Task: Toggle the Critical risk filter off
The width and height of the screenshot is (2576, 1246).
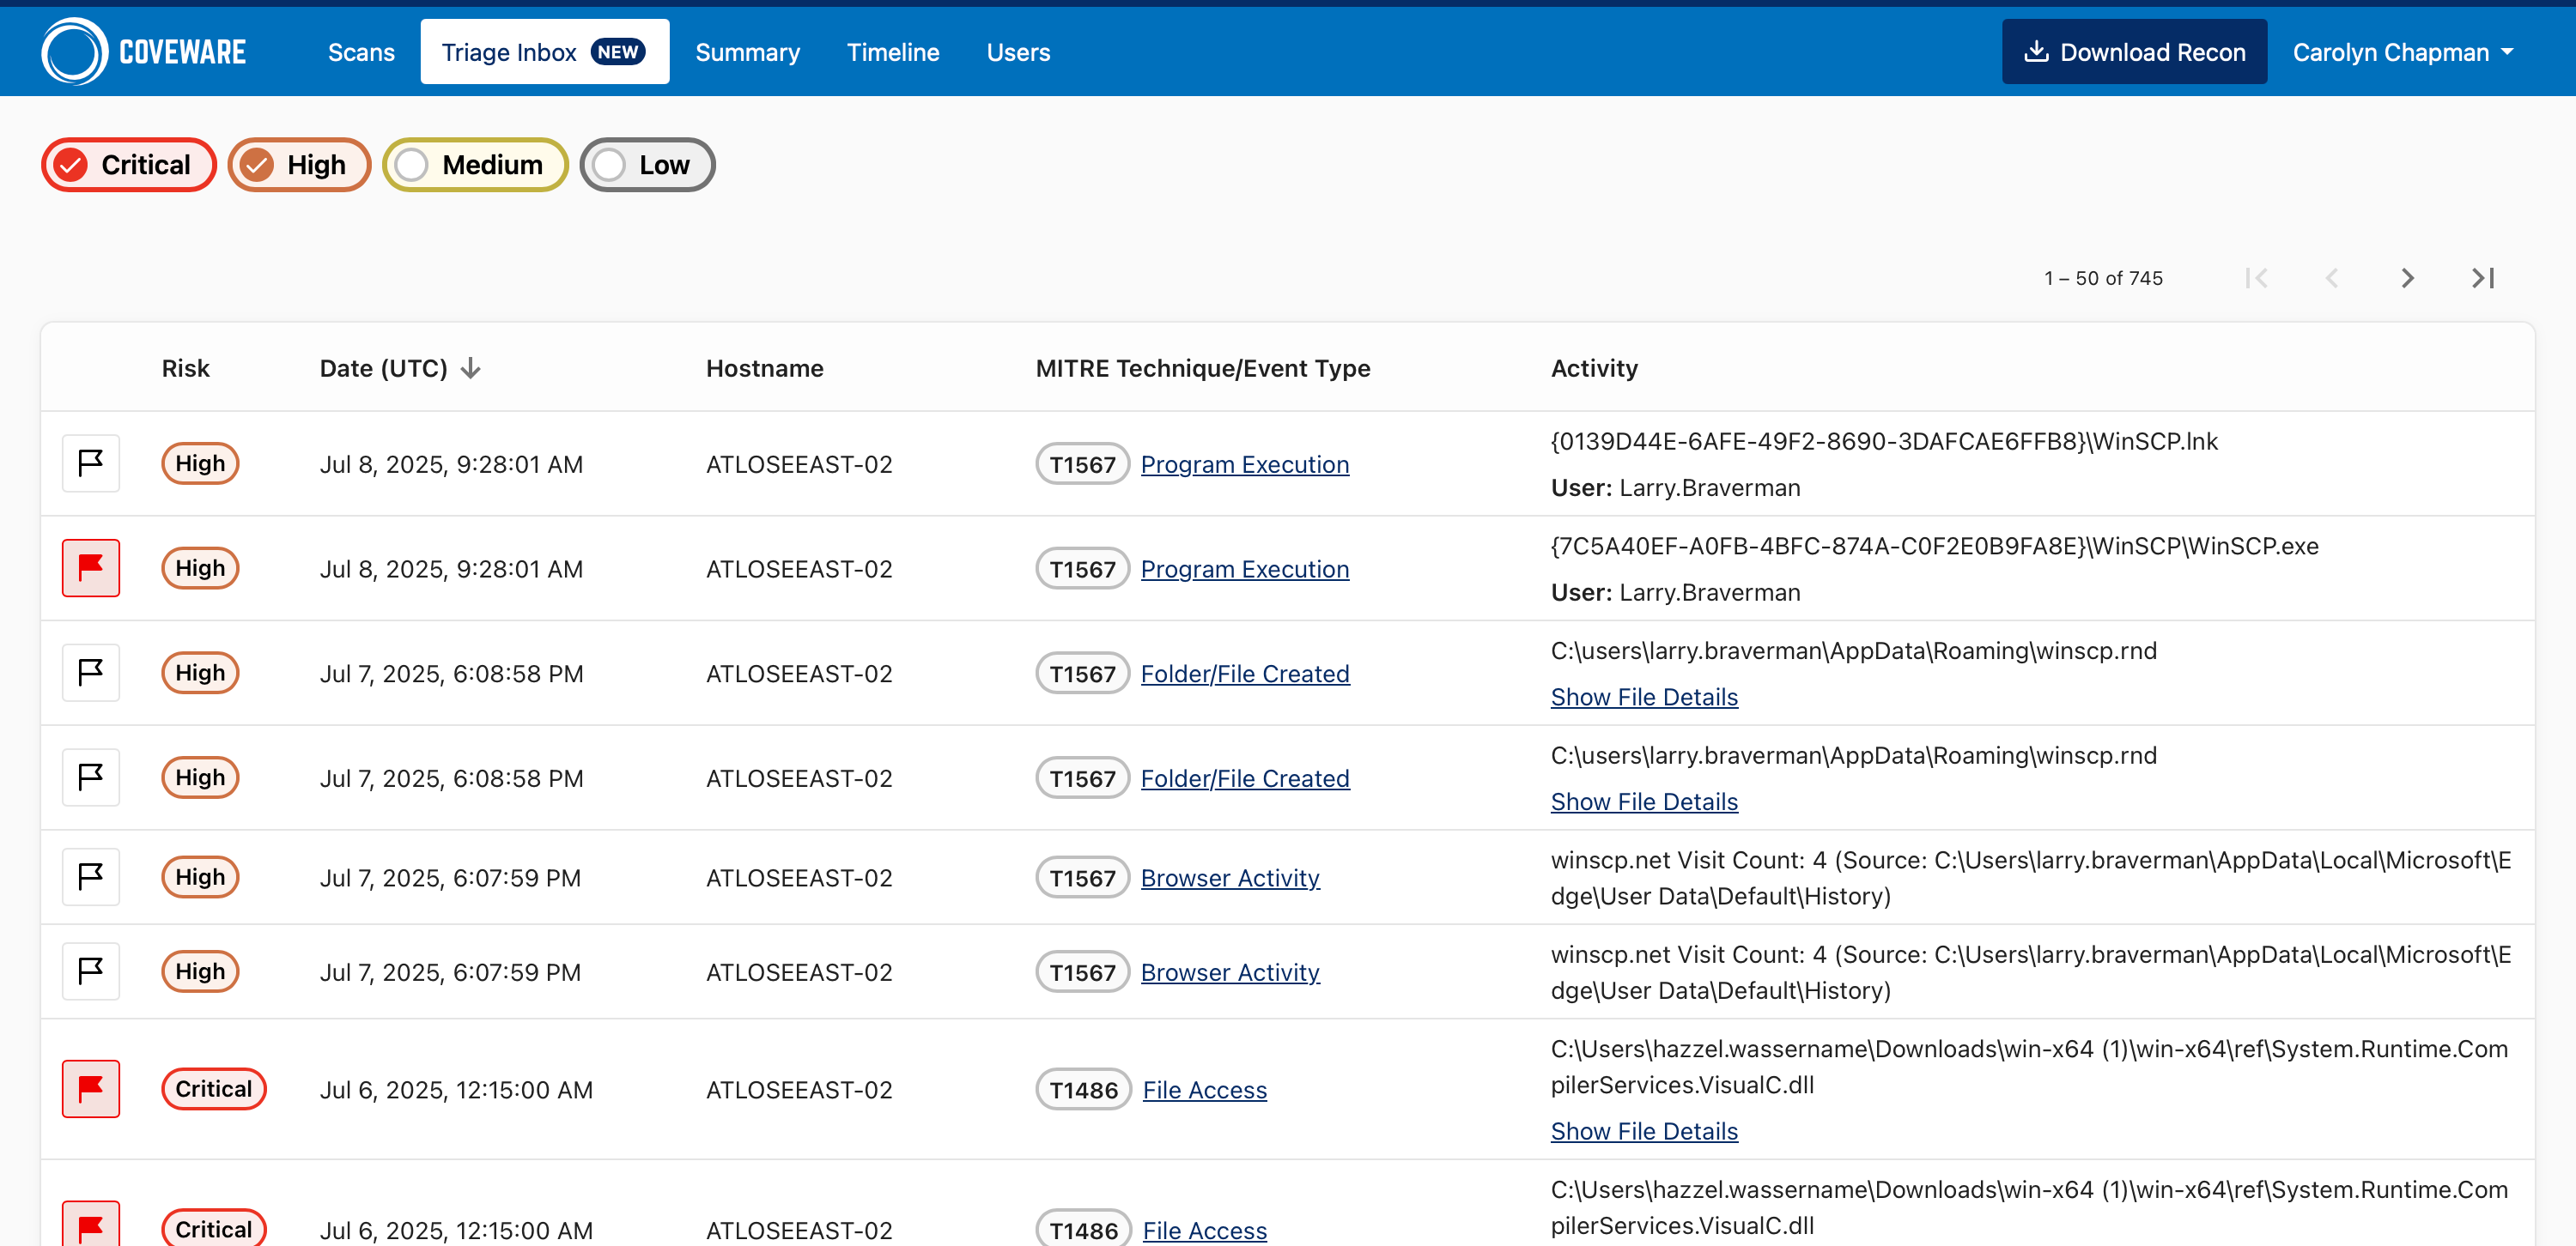Action: [128, 165]
